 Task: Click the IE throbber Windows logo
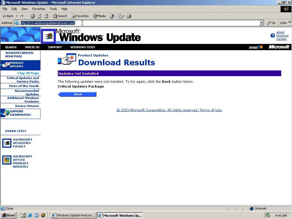click(x=286, y=9)
